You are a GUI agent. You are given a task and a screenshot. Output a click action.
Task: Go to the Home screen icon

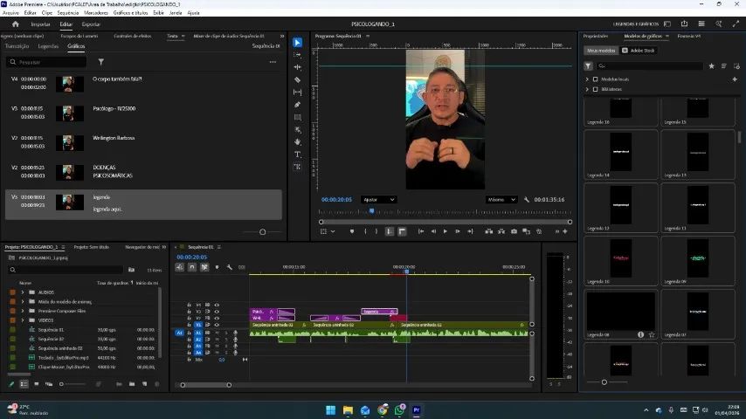tap(15, 24)
